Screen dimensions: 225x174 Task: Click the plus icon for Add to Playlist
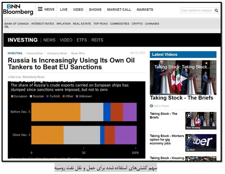(x=151, y=106)
